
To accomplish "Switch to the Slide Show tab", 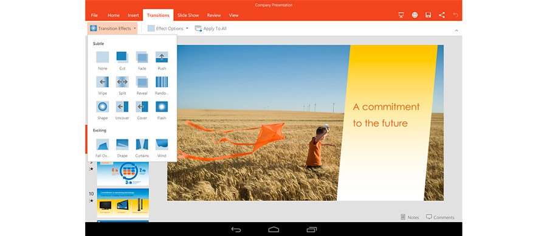I will coord(188,15).
